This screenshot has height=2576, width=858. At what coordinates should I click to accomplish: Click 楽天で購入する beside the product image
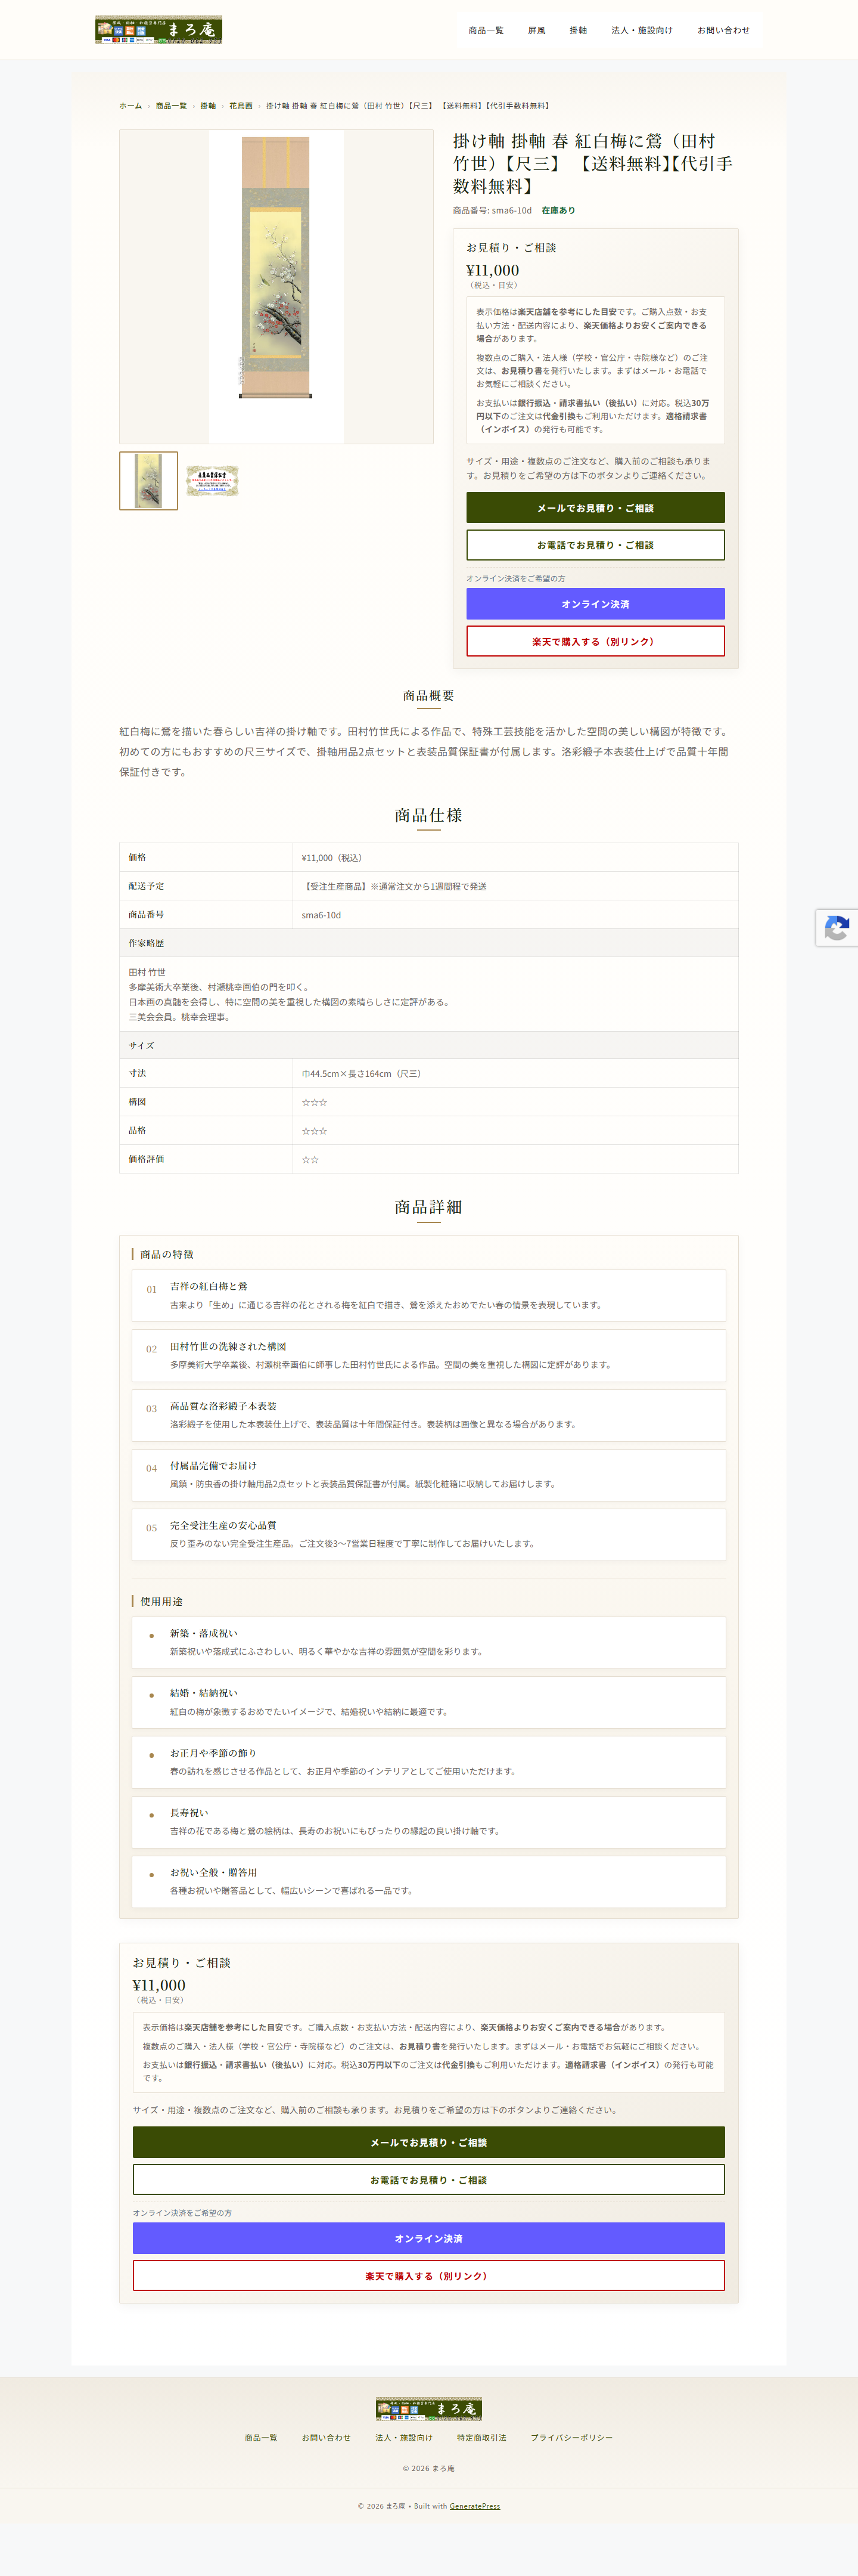click(x=595, y=641)
